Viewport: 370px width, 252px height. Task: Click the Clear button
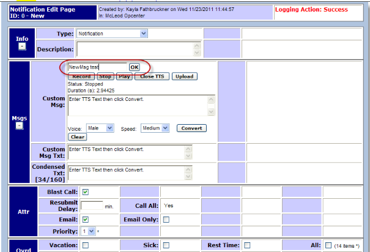pyautogui.click(x=77, y=137)
